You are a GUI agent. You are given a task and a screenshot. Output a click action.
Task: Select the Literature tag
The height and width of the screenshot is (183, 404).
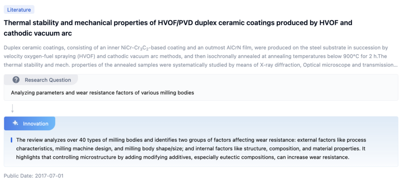click(x=19, y=10)
